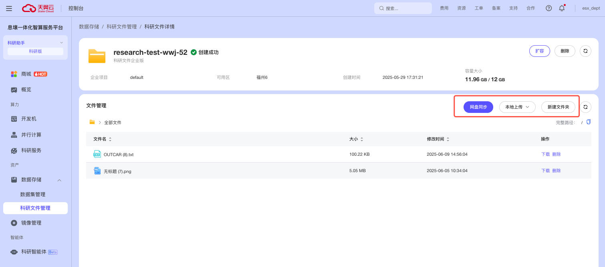
Task: Refresh file list next to 新建文件夹
Action: pyautogui.click(x=585, y=107)
